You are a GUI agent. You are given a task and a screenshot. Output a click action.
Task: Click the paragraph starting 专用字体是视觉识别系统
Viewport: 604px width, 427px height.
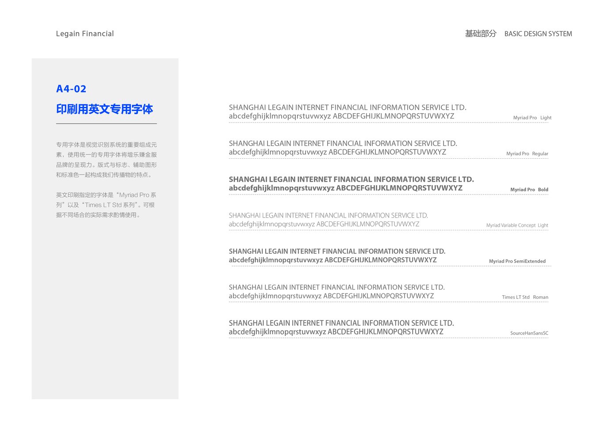[107, 160]
